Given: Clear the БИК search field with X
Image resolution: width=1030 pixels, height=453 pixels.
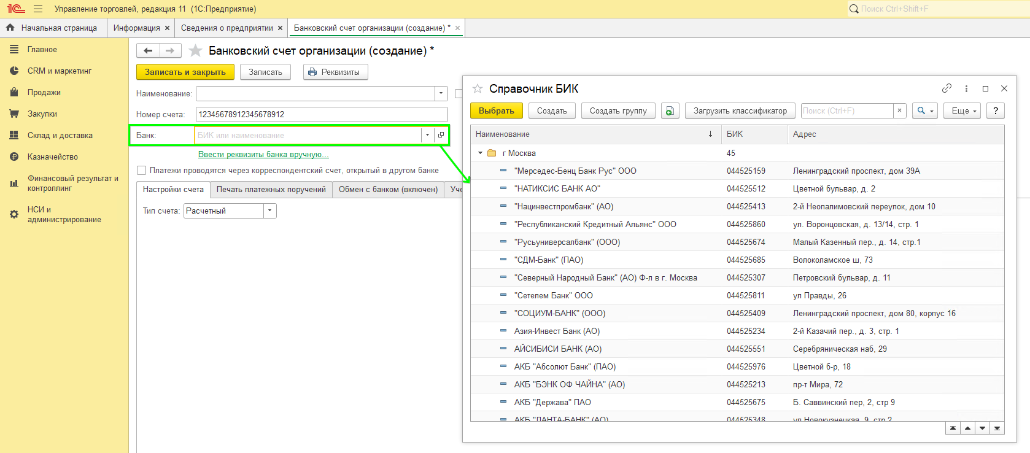Looking at the screenshot, I should 899,110.
